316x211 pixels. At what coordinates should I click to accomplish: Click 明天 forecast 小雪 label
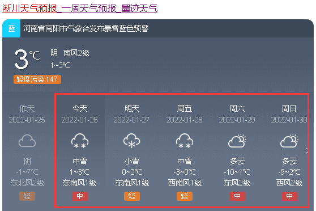132,161
